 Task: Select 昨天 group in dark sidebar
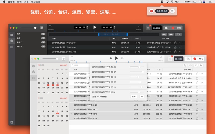[31, 34]
